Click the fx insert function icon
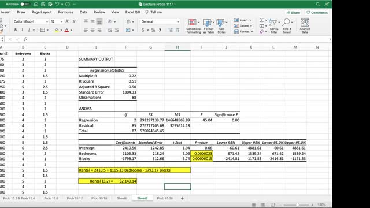The height and width of the screenshot is (208, 370). [x=25, y=39]
